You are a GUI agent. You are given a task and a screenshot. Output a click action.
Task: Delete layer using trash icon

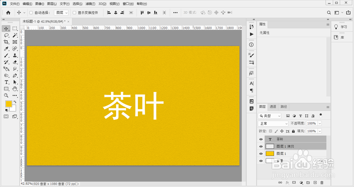click(322, 183)
